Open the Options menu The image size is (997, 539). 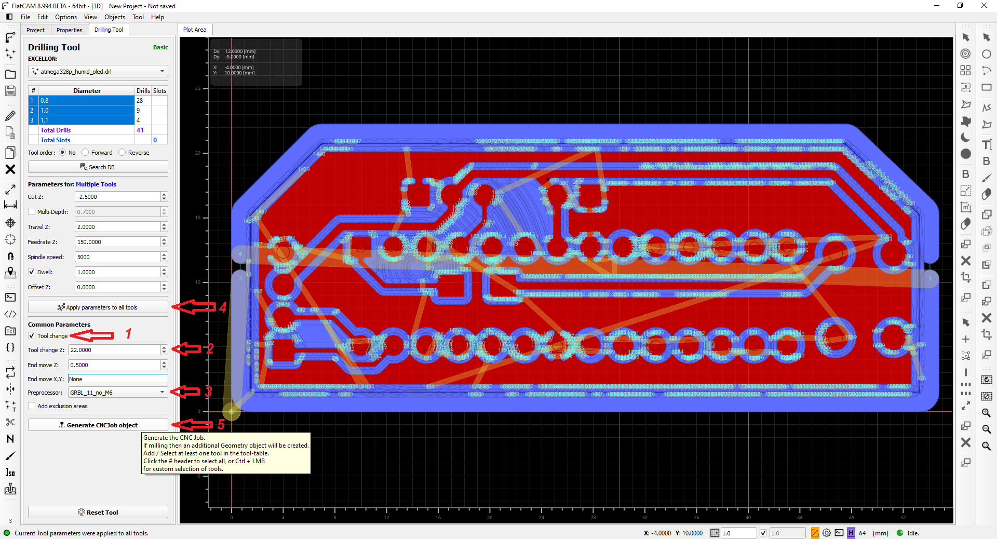[x=66, y=17]
